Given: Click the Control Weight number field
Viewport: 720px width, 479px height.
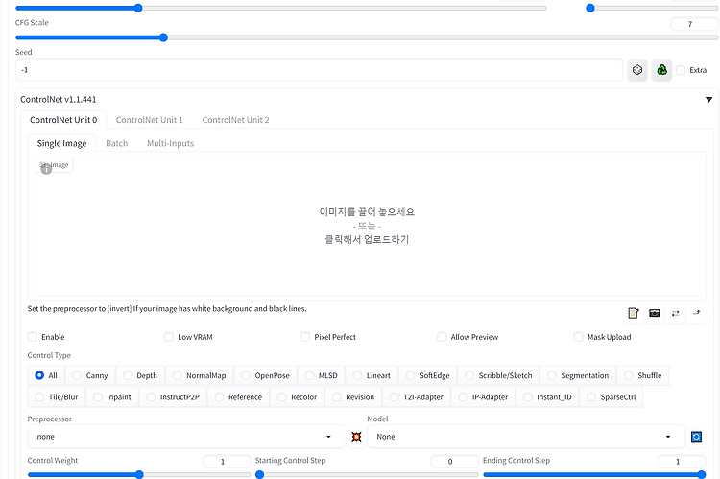Looking at the screenshot, I should coord(227,461).
